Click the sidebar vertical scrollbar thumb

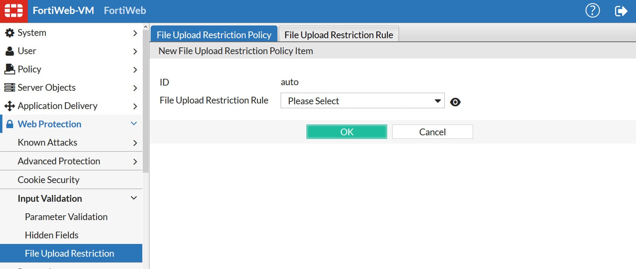pyautogui.click(x=145, y=101)
